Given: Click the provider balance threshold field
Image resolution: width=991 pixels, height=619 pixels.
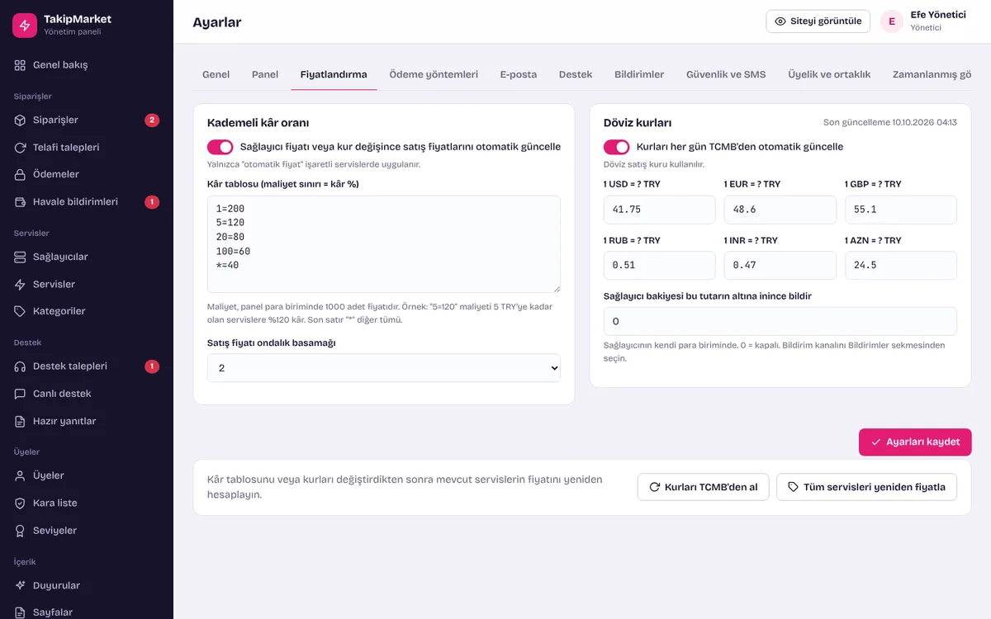Looking at the screenshot, I should [x=780, y=321].
